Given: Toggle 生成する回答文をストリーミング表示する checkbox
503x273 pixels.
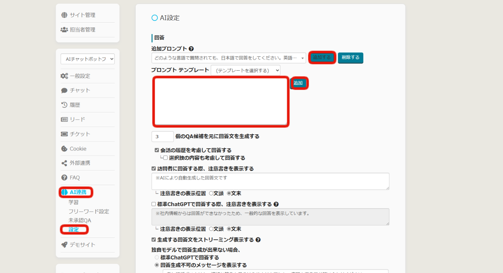Looking at the screenshot, I should tap(154, 240).
